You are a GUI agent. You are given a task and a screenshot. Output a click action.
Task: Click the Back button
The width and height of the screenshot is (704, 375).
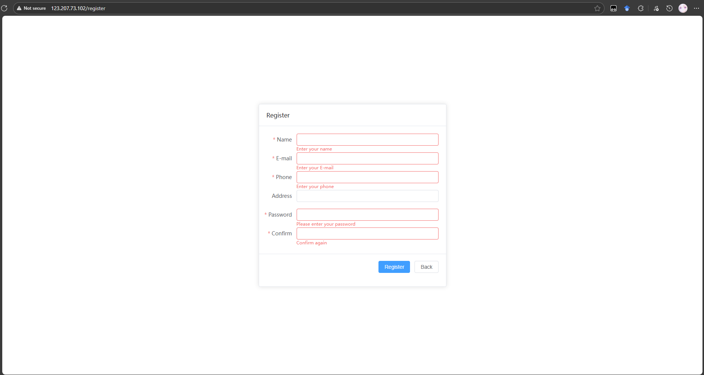[426, 267]
